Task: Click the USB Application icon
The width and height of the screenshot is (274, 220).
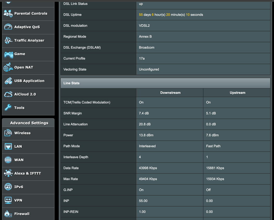Action: [x=8, y=81]
